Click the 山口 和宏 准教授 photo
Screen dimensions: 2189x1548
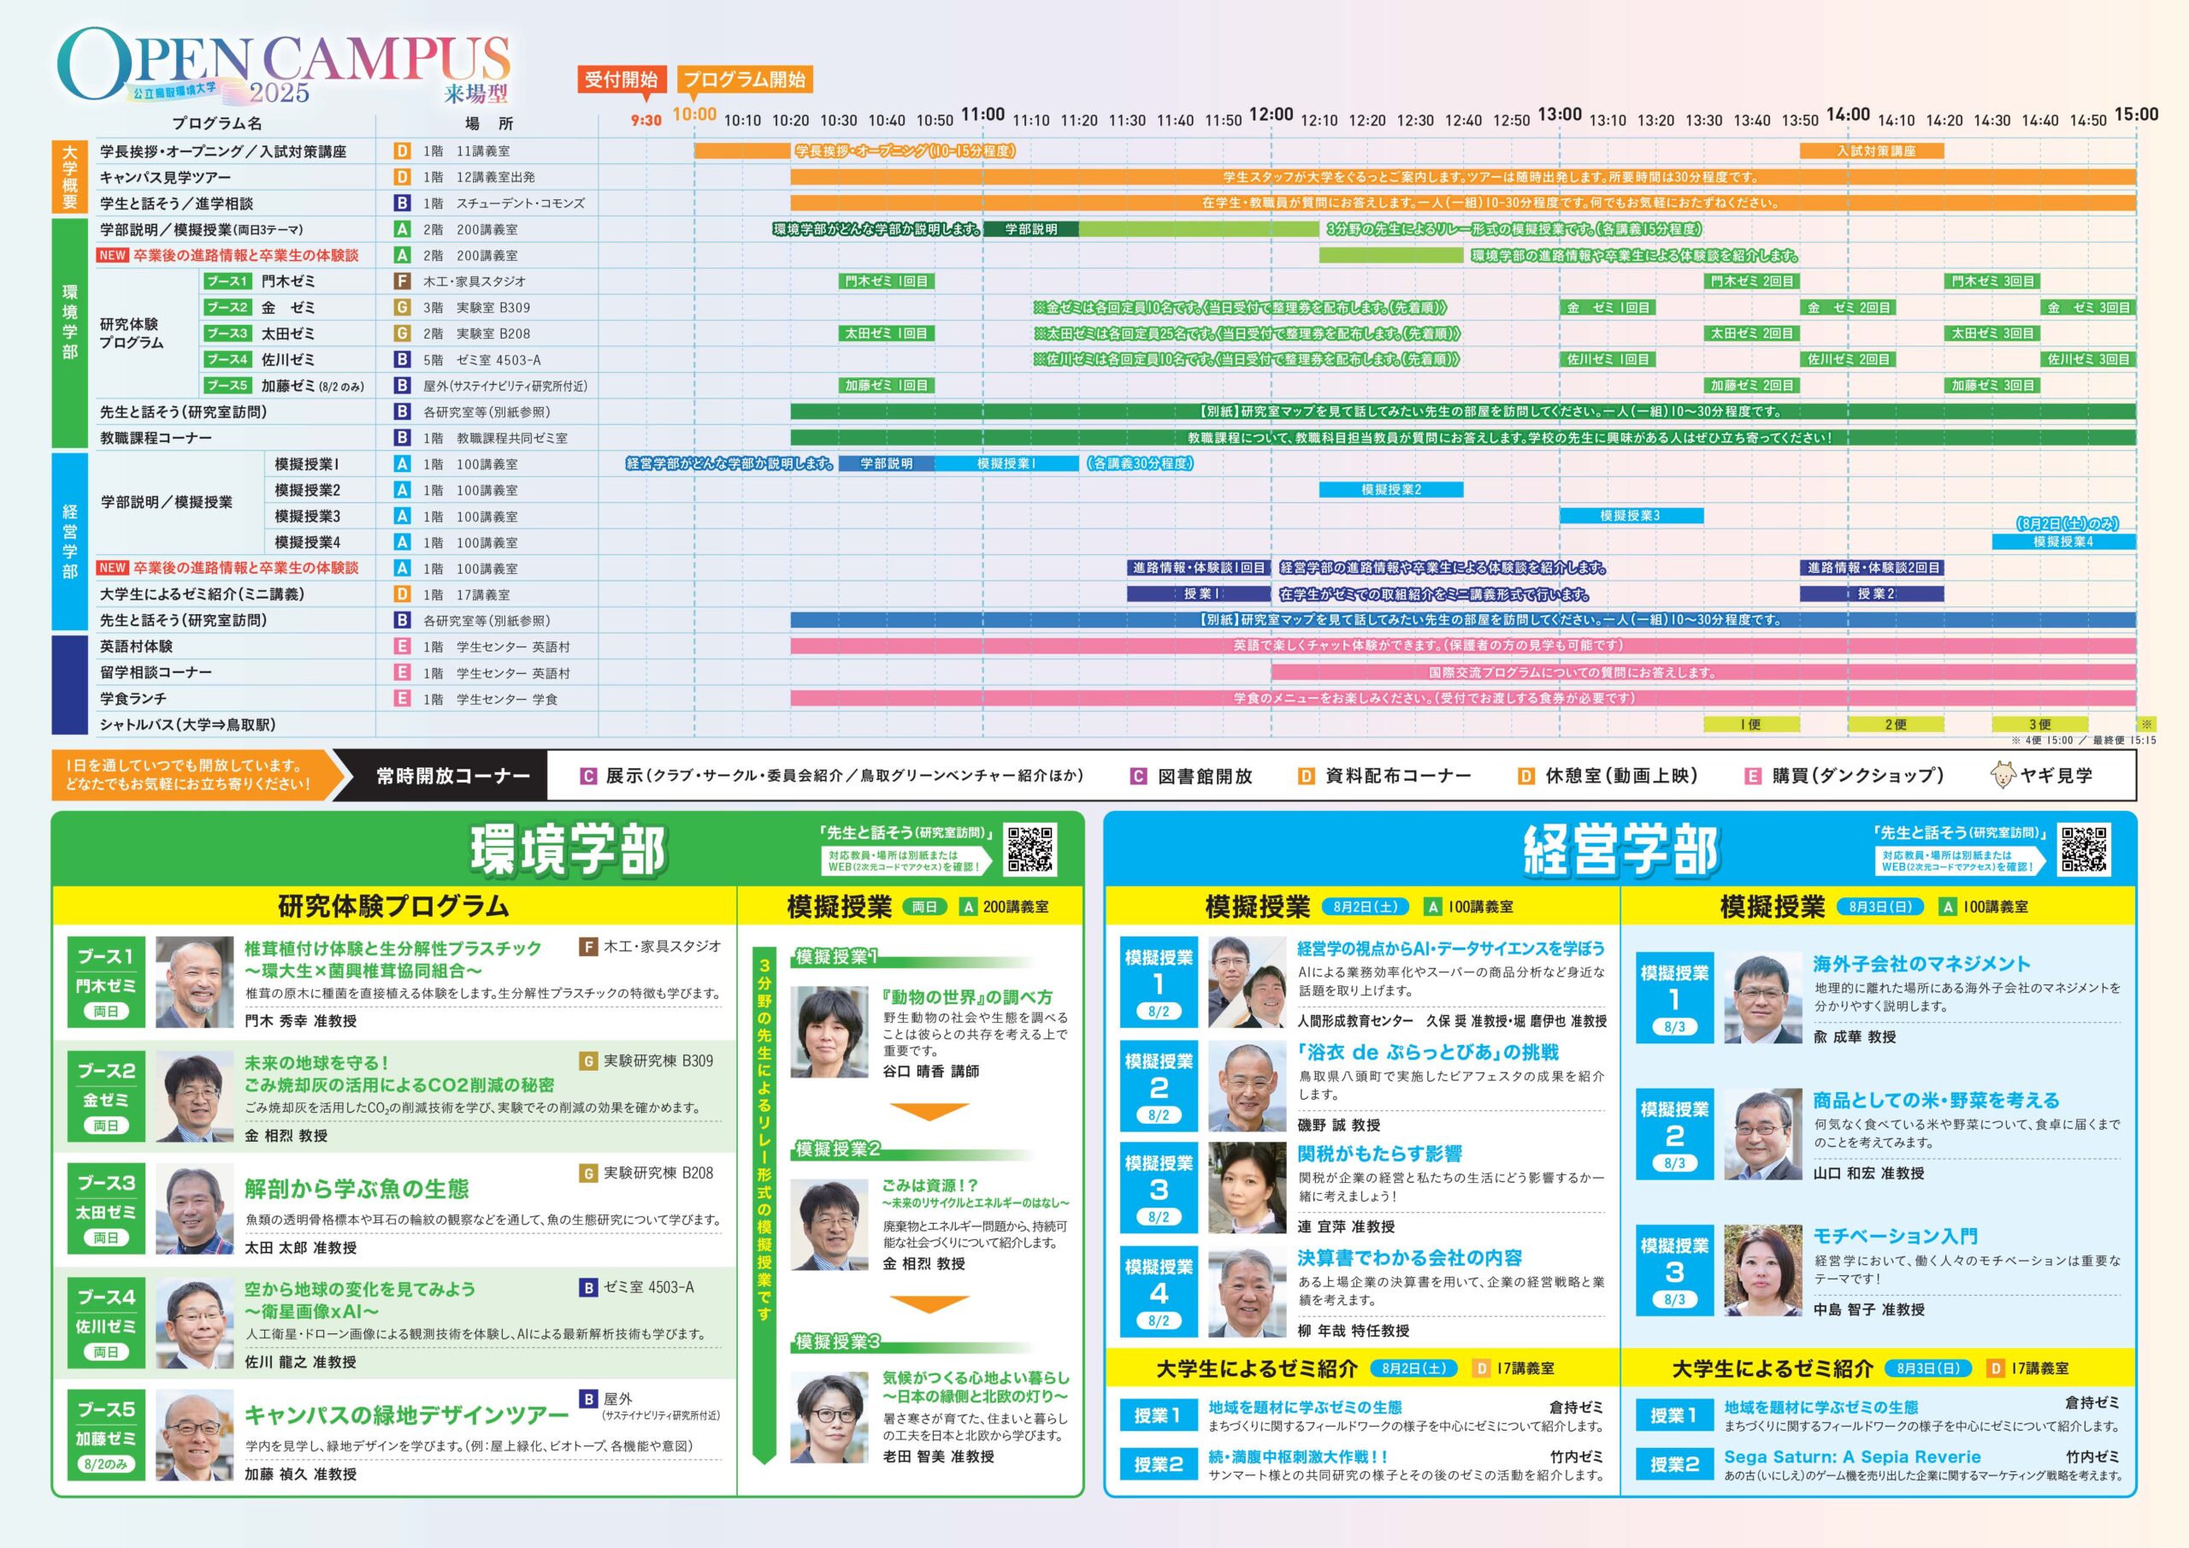1763,1134
